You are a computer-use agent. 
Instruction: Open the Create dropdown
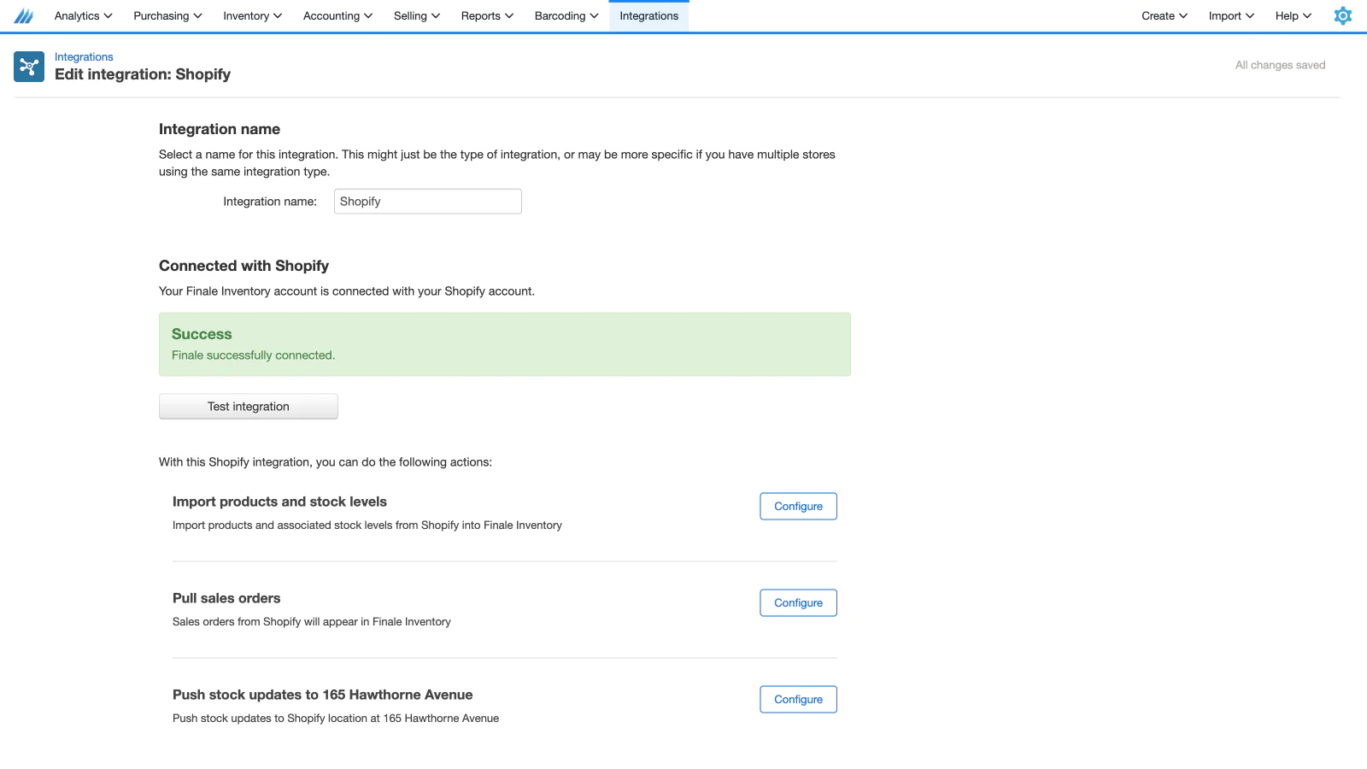point(1165,16)
